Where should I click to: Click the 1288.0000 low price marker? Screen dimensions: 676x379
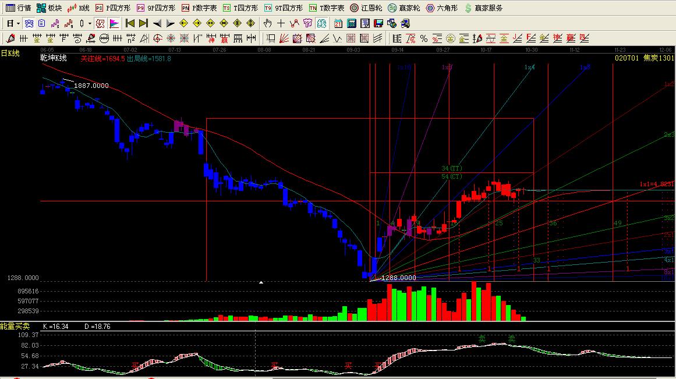click(398, 278)
